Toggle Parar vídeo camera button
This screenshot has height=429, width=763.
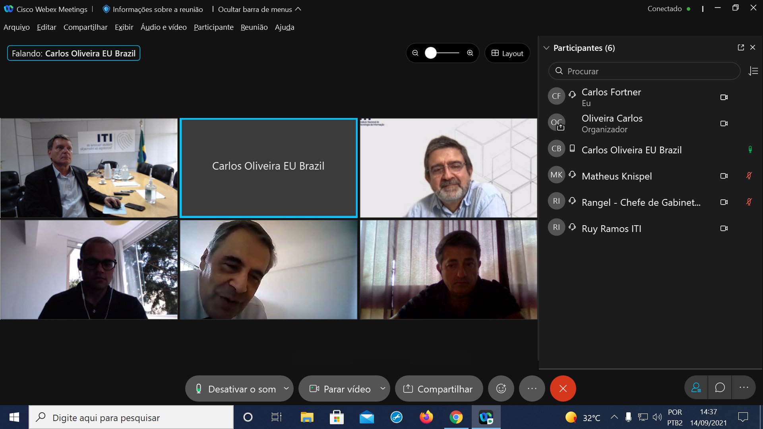tap(340, 389)
